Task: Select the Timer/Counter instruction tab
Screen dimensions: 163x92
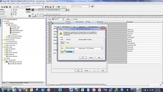Action: point(63,16)
